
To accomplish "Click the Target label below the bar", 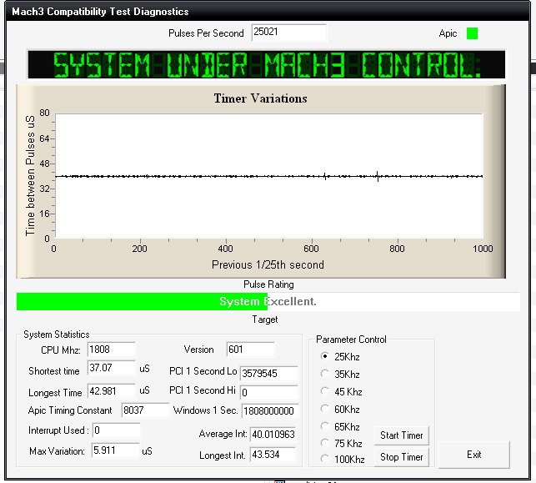I will [x=265, y=319].
